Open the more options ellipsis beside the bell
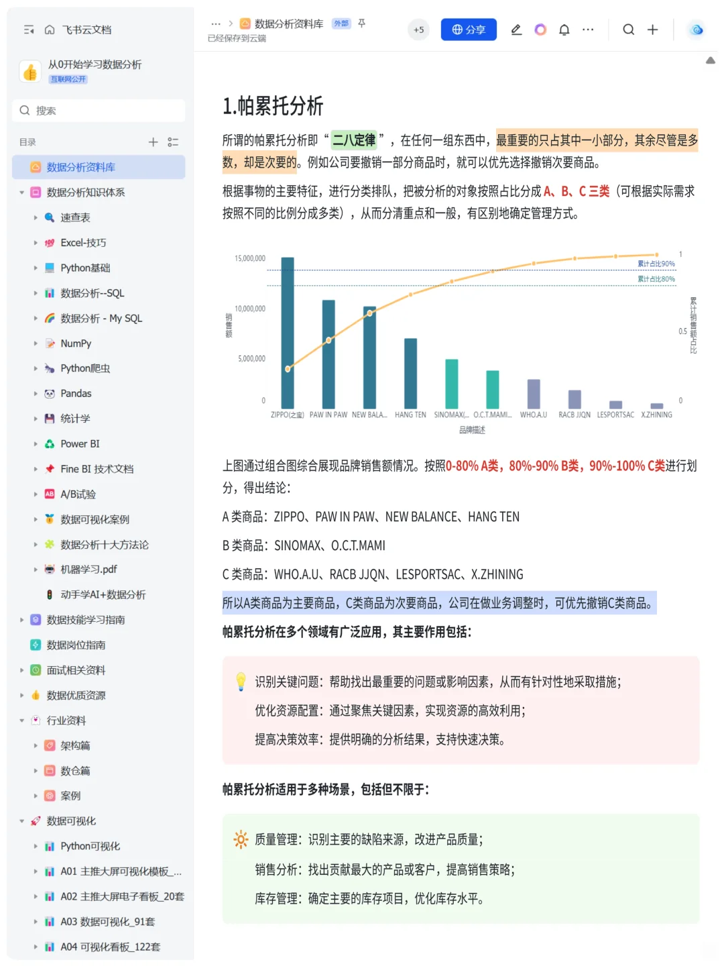 [588, 30]
